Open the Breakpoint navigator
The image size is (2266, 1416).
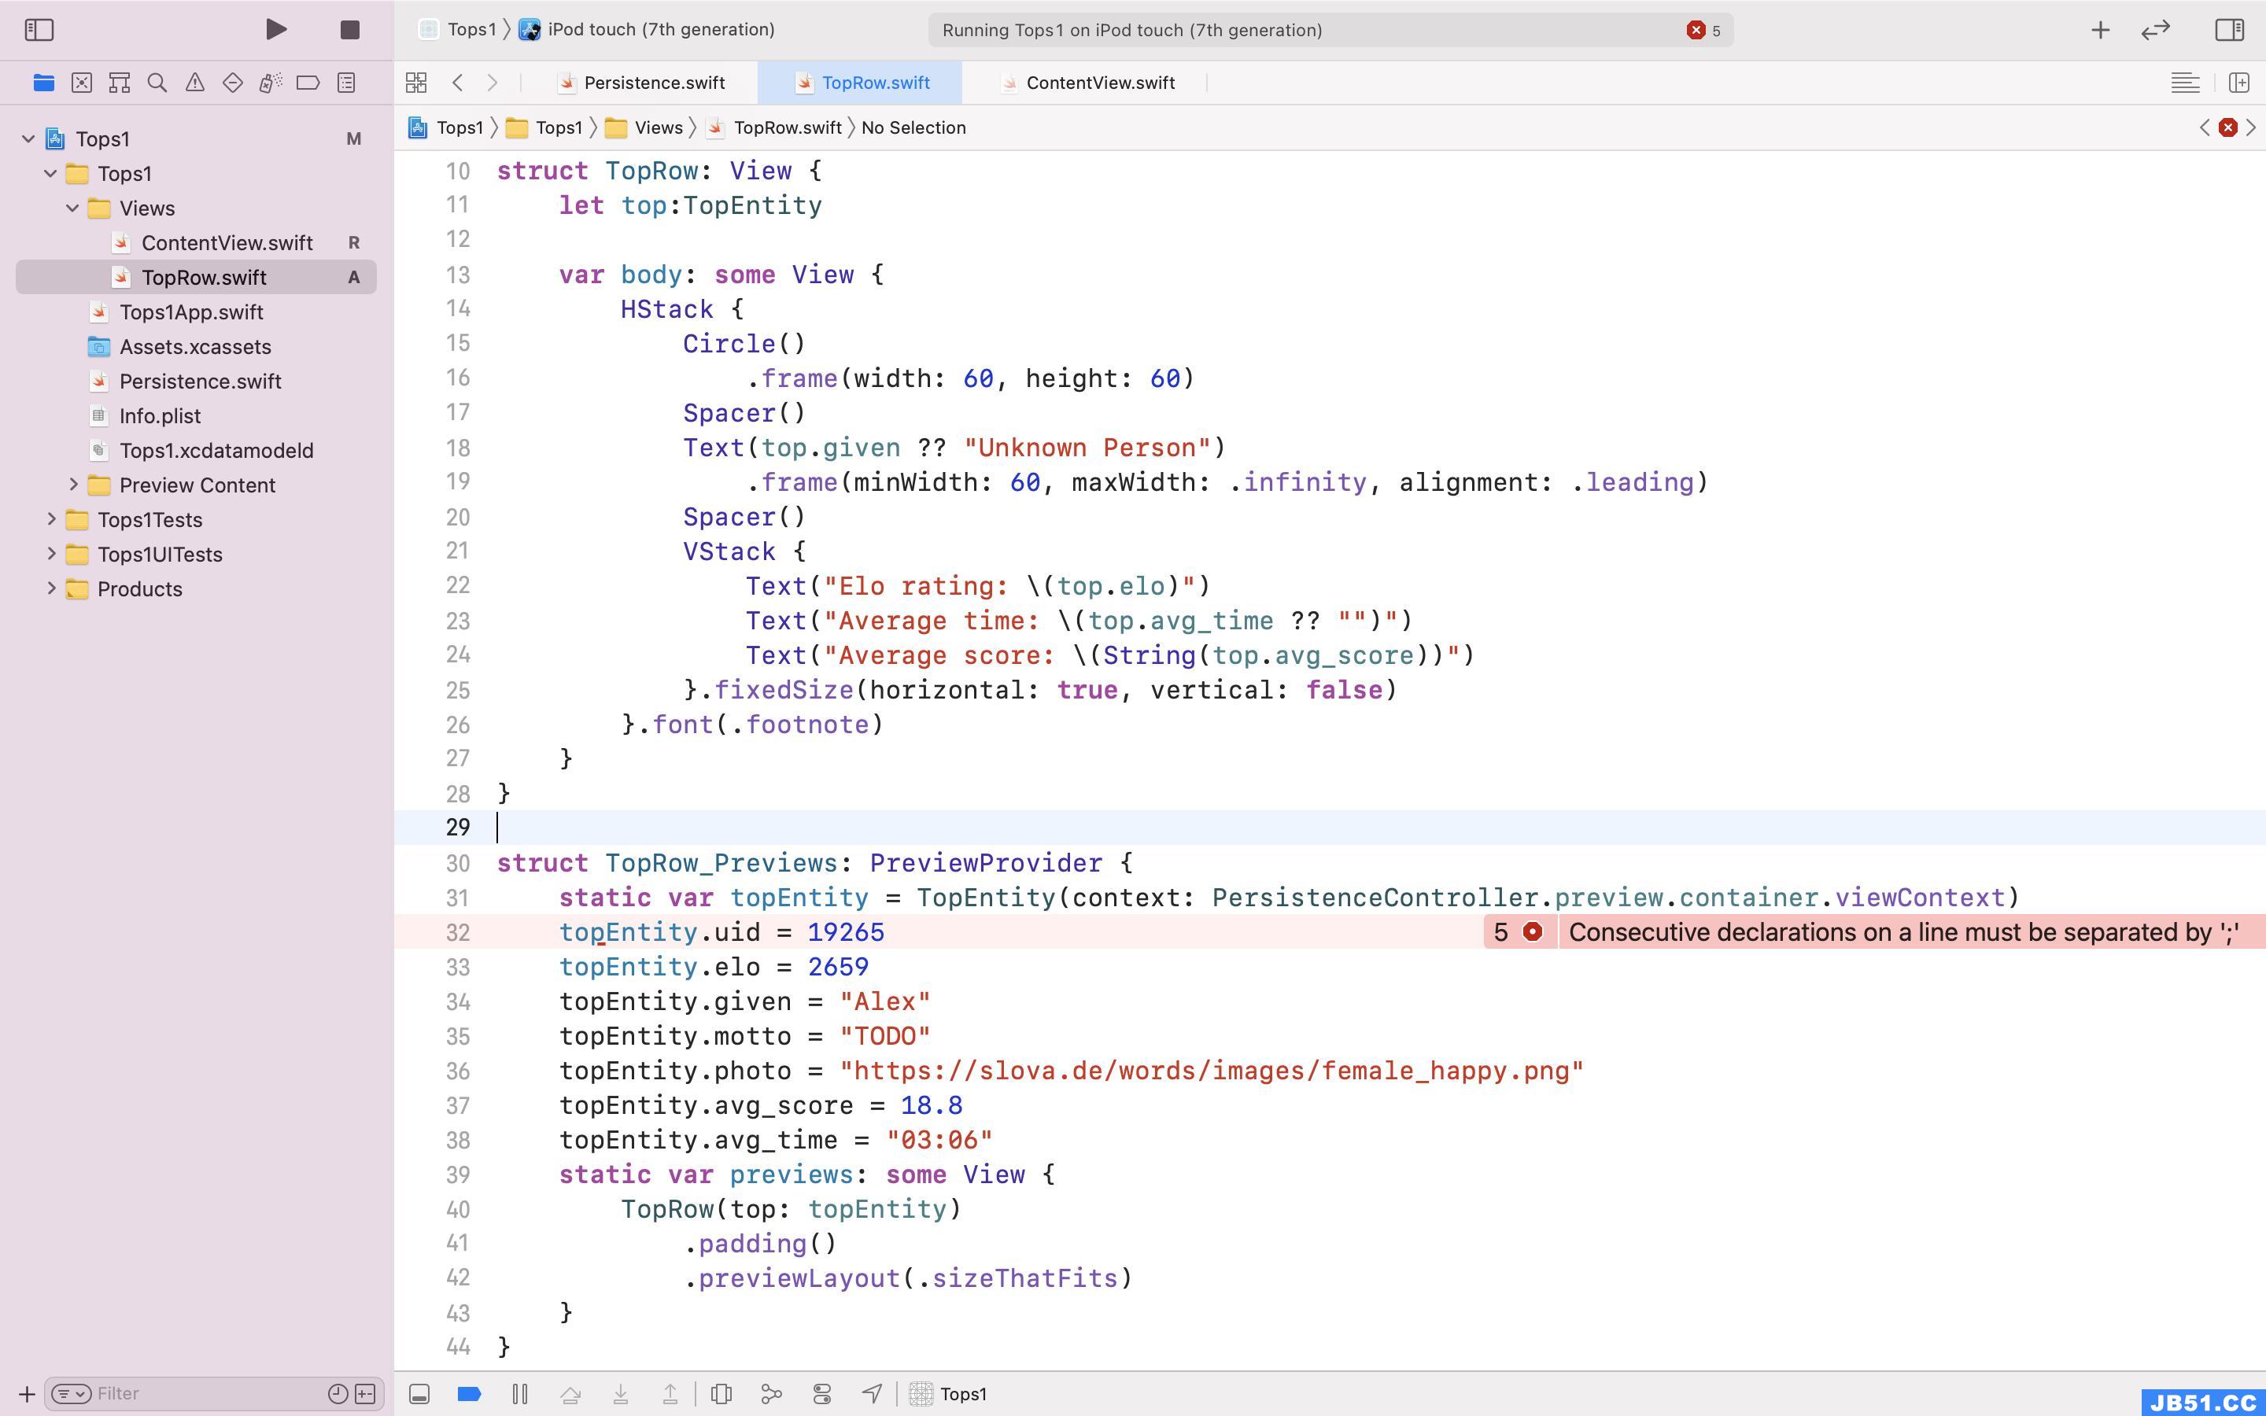[x=308, y=83]
